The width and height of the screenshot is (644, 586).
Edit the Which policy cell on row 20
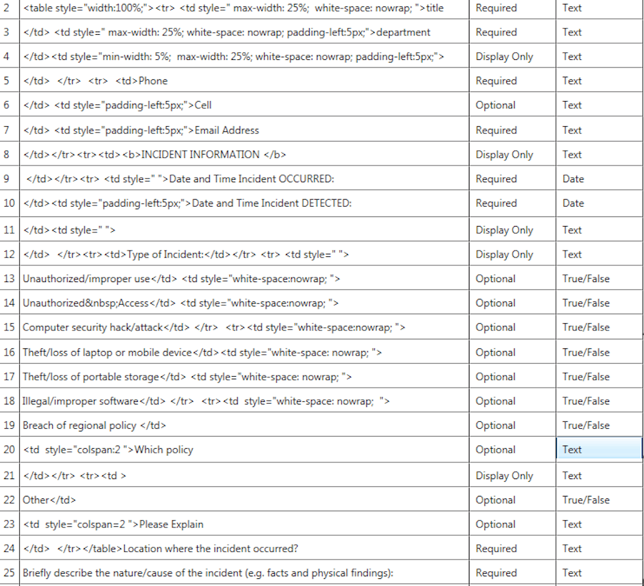[x=245, y=449]
